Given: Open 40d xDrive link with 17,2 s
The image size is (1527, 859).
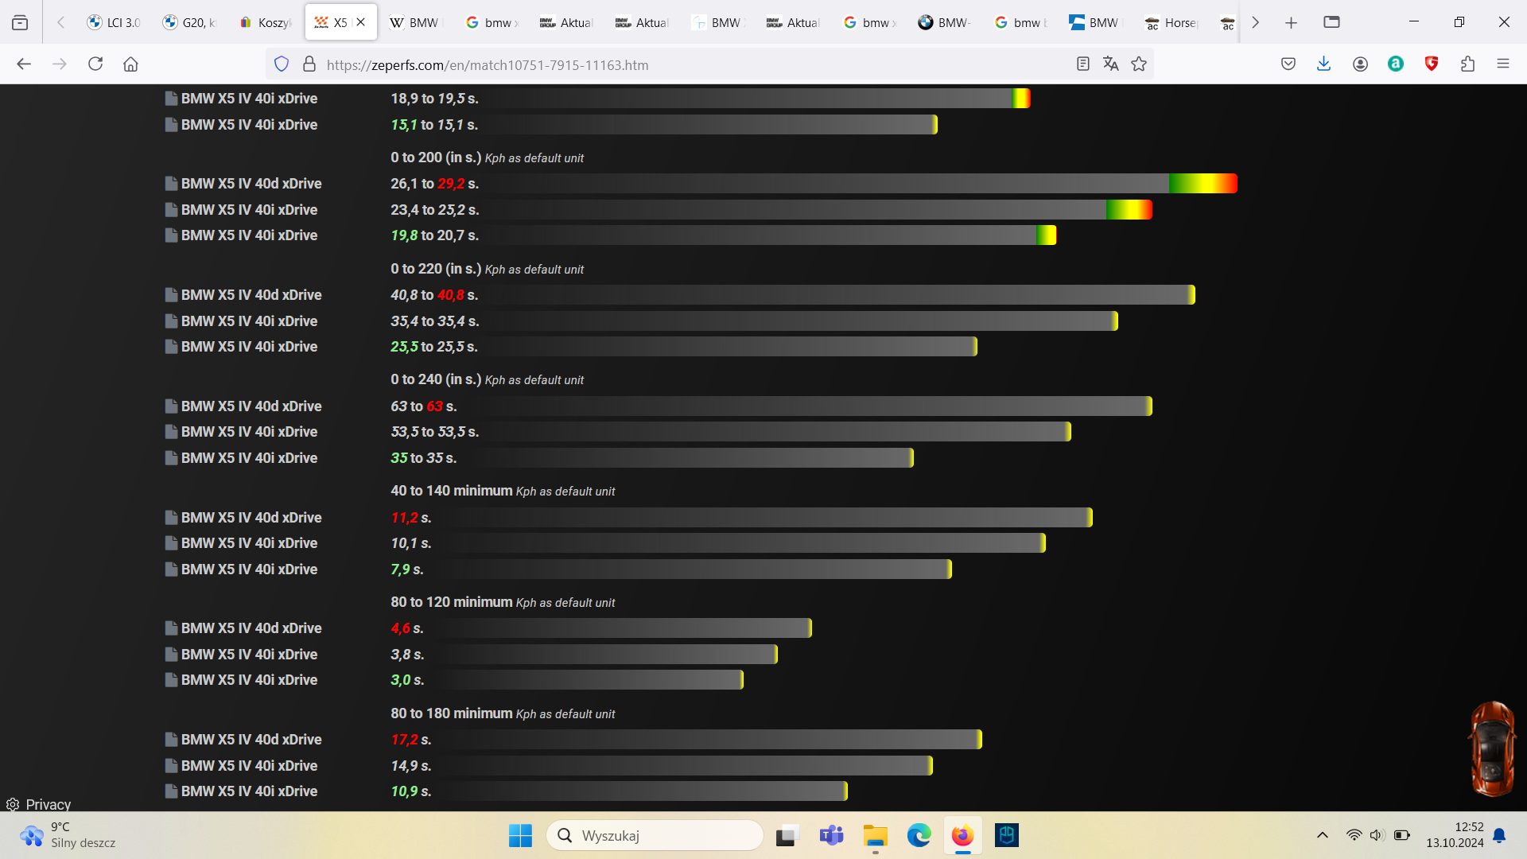Looking at the screenshot, I should (x=251, y=740).
